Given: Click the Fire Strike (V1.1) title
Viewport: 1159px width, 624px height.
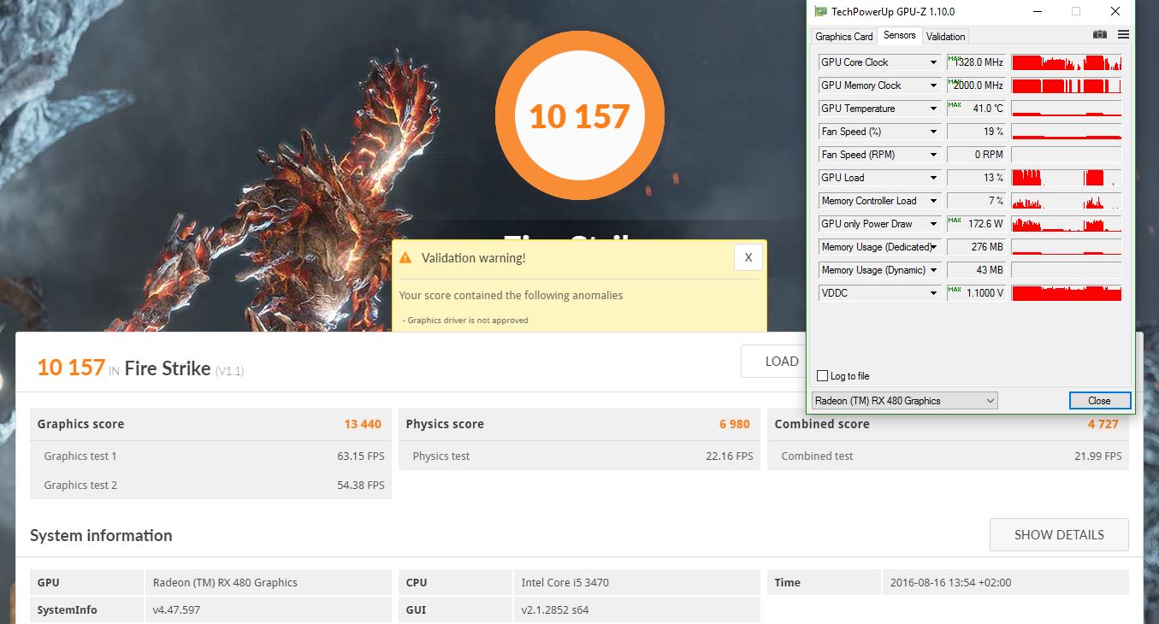Looking at the screenshot, I should 185,369.
